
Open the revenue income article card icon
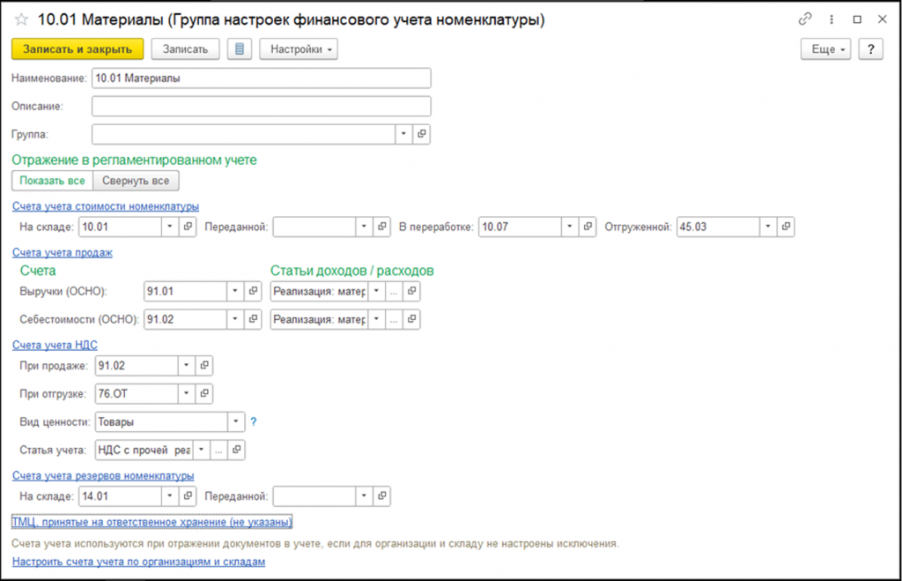(411, 291)
